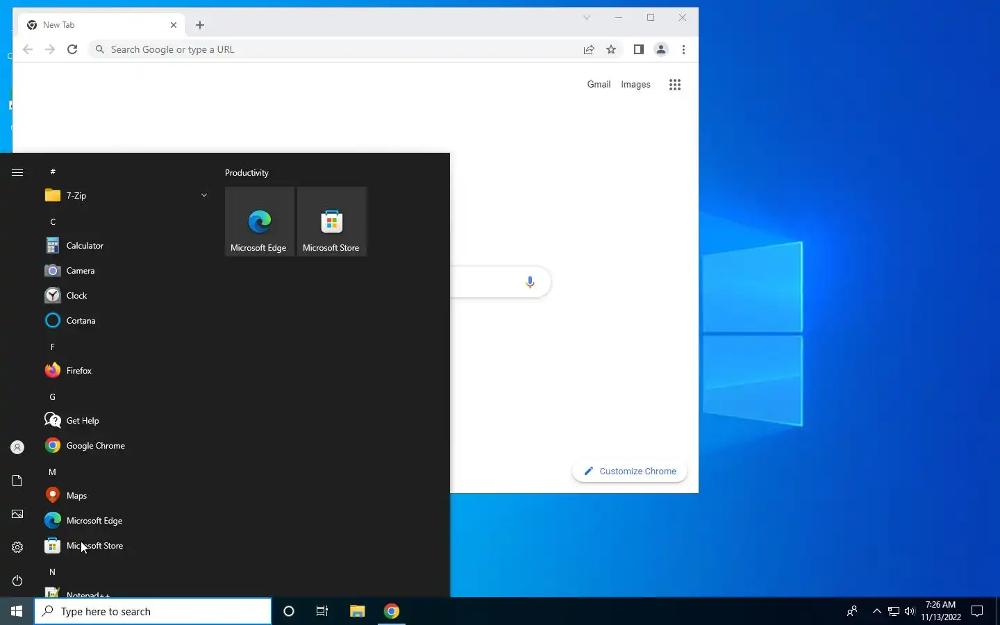Click the volume speaker tray icon
Screen dimensions: 1000x625
tap(910, 611)
